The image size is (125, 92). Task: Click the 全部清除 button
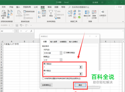46,85
